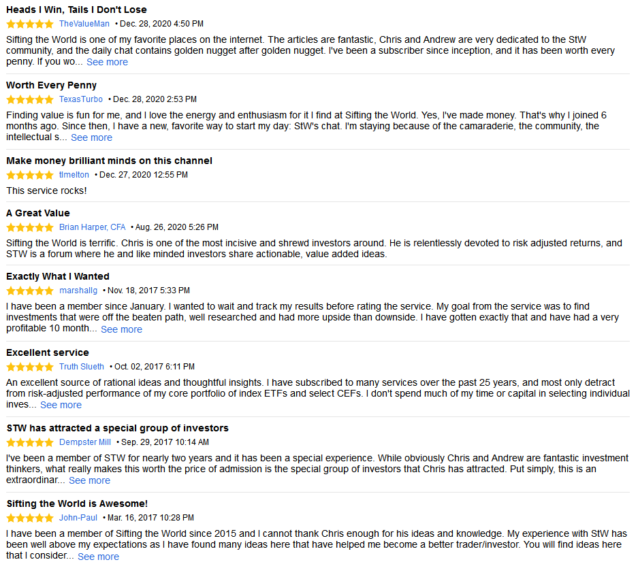
Task: Visit tlmelton's profile
Action: point(74,175)
